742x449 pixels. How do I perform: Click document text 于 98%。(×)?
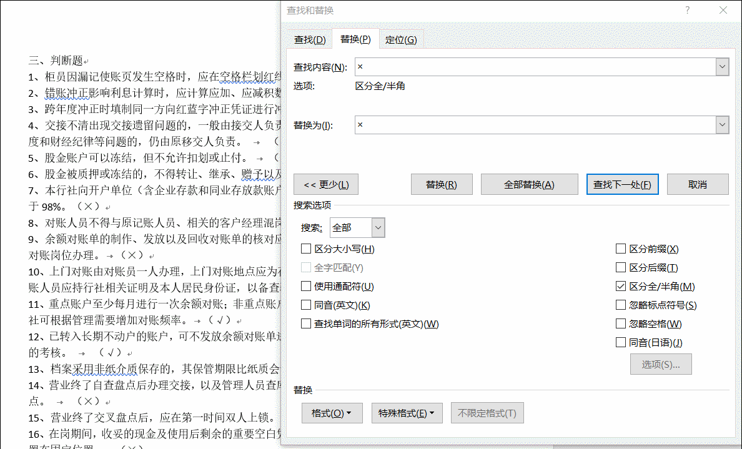point(66,207)
